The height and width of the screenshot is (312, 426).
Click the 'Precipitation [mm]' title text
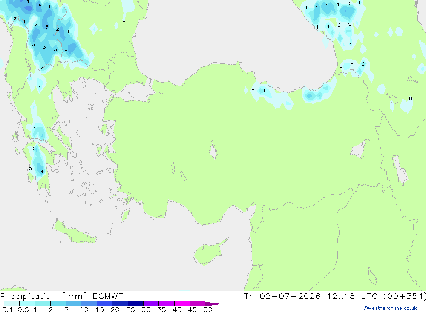coord(43,296)
